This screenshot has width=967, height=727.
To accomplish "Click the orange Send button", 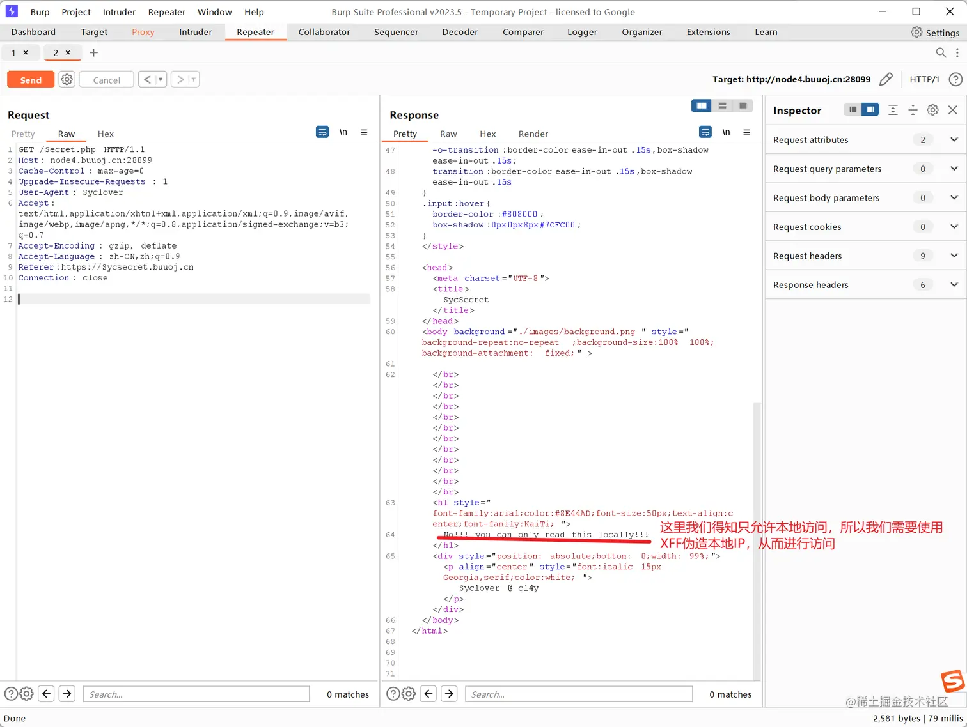I will click(31, 79).
